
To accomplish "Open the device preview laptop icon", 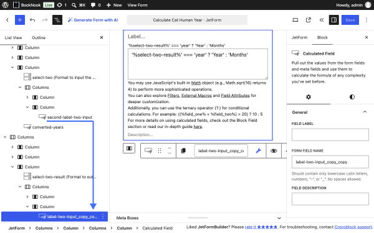I will [295, 20].
